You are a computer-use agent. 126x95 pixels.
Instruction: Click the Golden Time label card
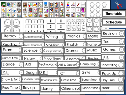30,79
